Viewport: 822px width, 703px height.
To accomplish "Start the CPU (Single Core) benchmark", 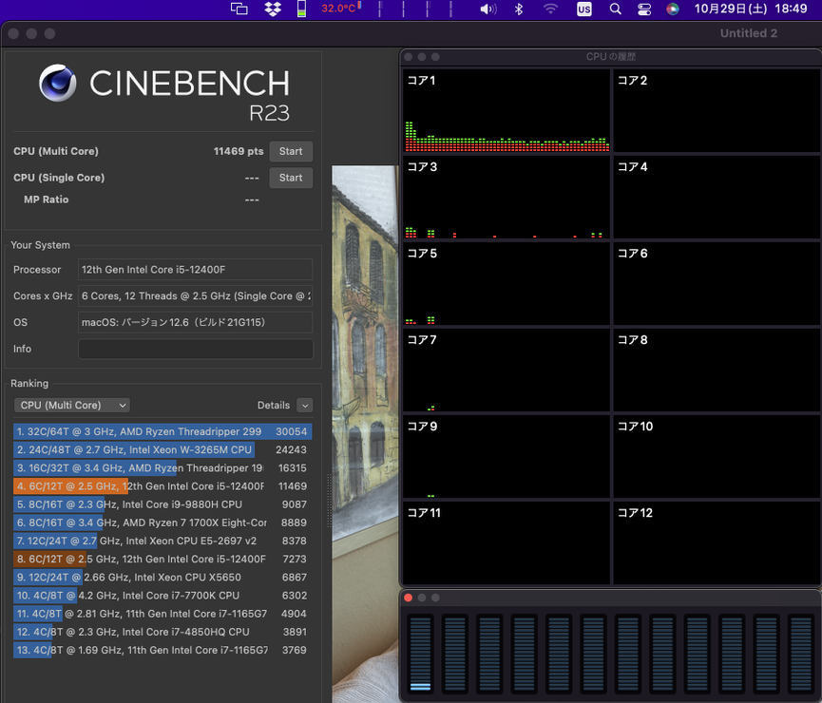I will [291, 178].
